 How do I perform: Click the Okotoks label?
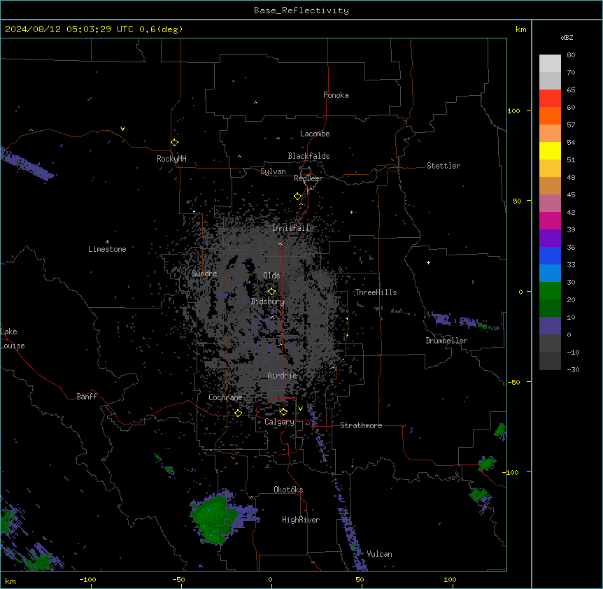click(x=288, y=490)
